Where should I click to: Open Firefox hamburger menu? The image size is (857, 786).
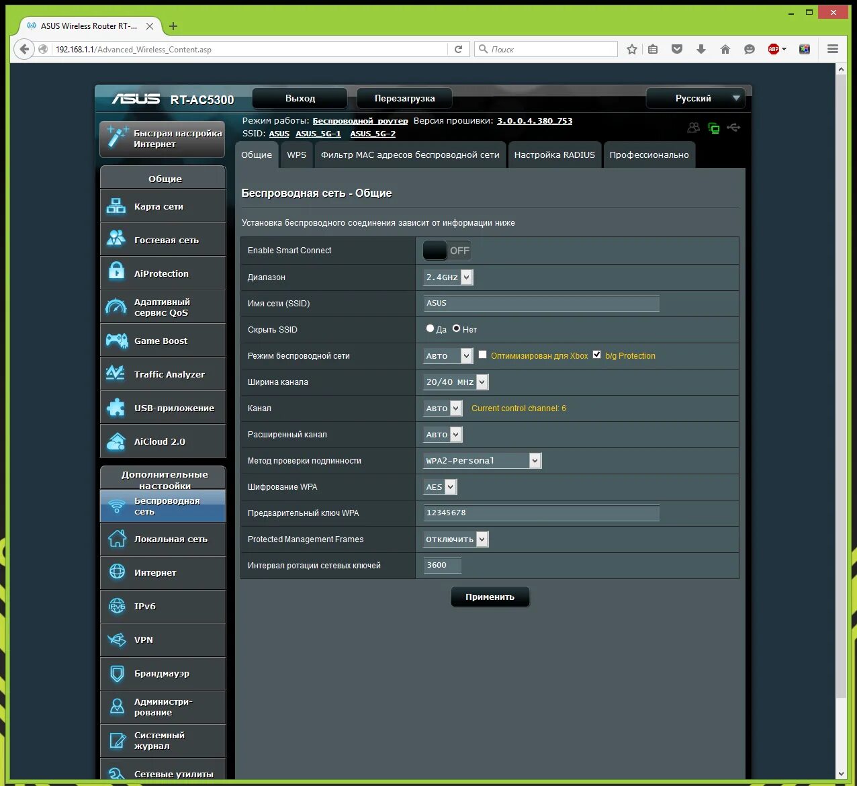point(833,49)
